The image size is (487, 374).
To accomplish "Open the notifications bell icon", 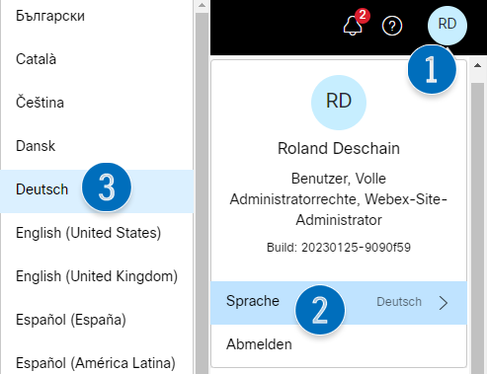I will tap(353, 26).
